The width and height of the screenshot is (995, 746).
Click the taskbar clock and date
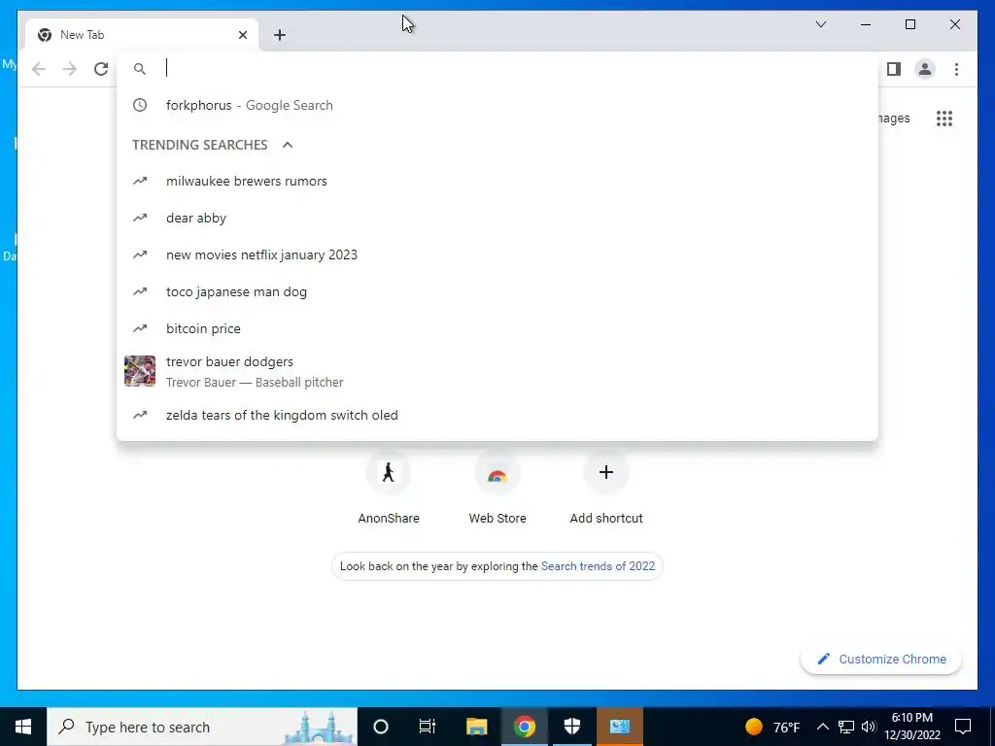(x=912, y=727)
